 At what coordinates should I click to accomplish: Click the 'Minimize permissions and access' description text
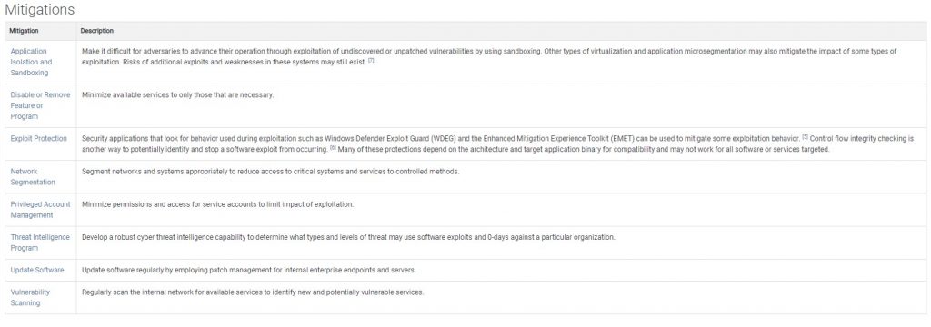[218, 204]
